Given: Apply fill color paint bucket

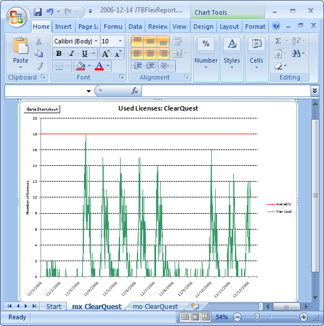Looking at the screenshot, I should pos(81,66).
